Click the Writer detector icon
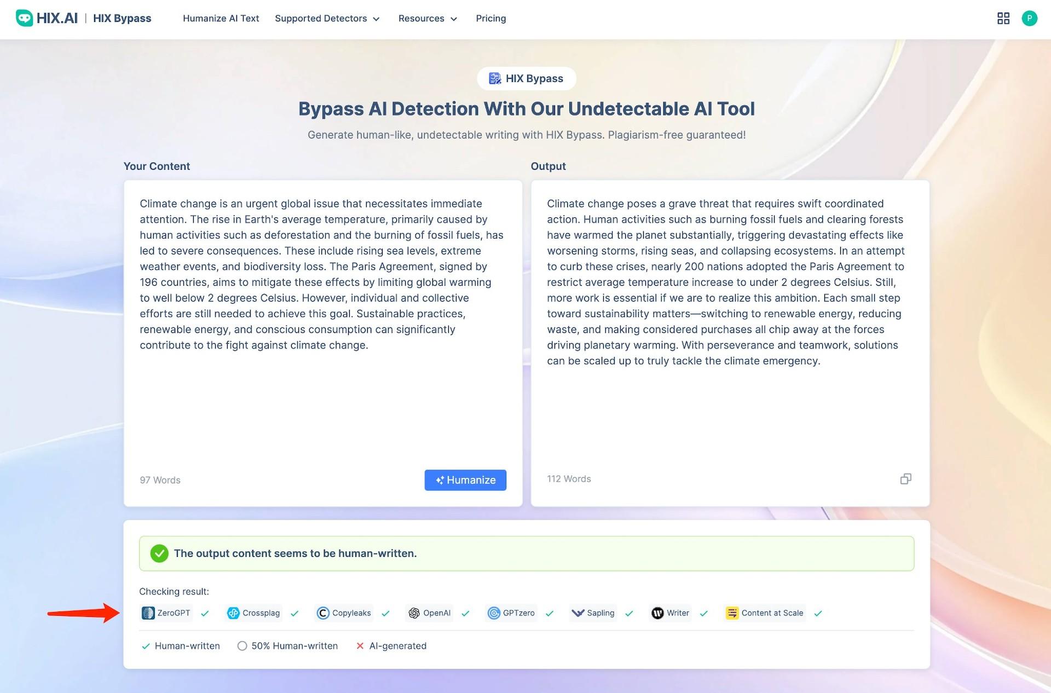This screenshot has width=1051, height=693. (657, 613)
